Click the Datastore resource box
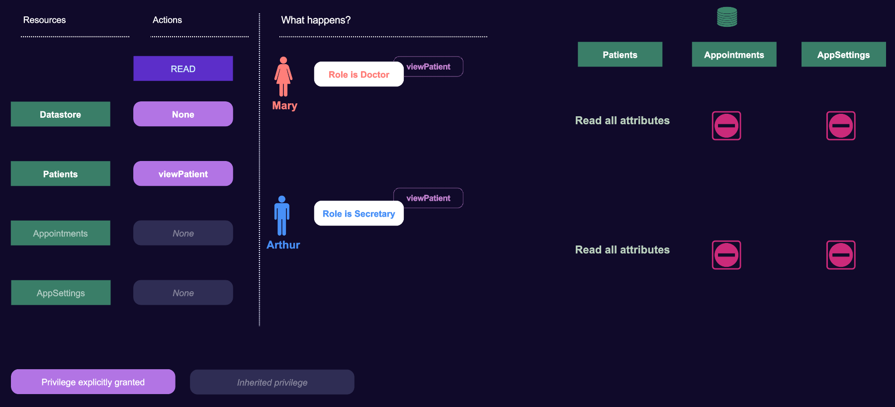This screenshot has height=407, width=895. (x=61, y=114)
